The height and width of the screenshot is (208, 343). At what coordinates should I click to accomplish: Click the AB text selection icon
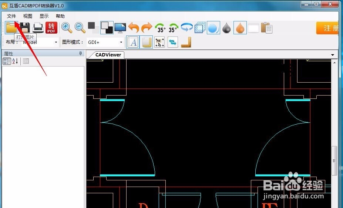tap(159, 42)
